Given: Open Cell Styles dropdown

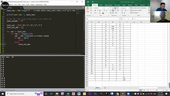Looking at the screenshot, I should tap(135, 13).
